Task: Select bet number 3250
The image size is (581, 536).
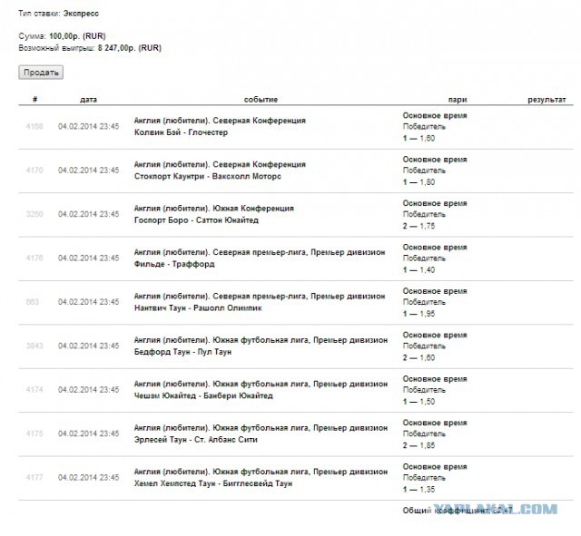Action: pyautogui.click(x=34, y=214)
